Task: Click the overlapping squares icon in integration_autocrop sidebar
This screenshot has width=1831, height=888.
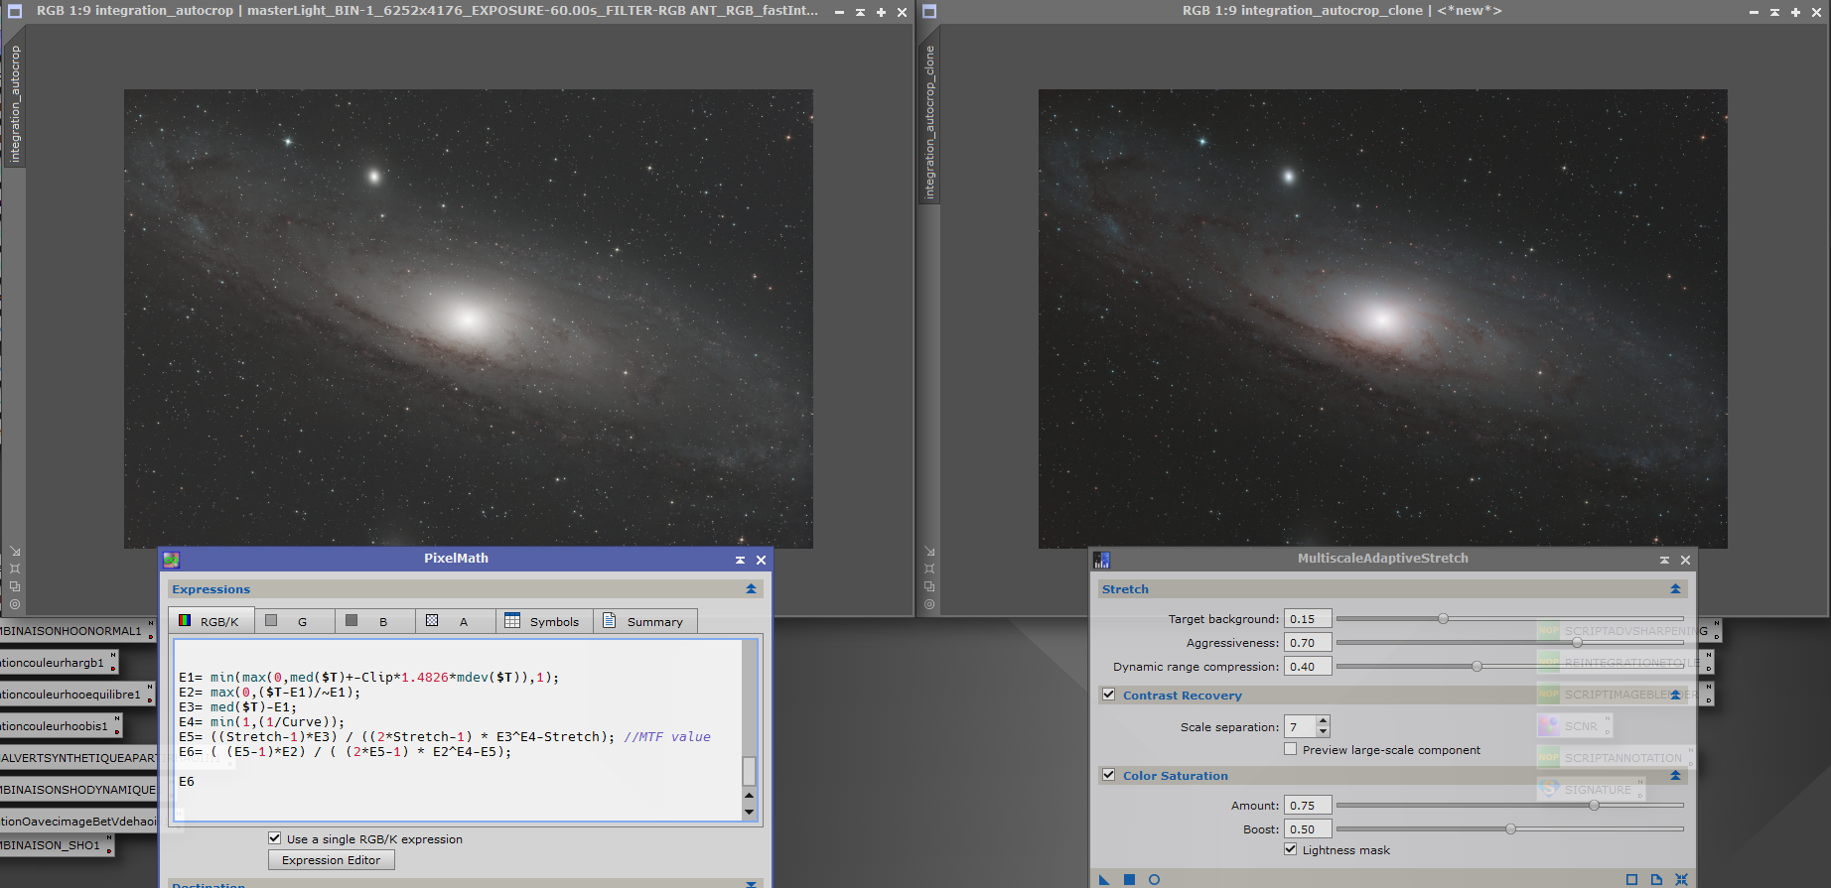Action: (x=15, y=586)
